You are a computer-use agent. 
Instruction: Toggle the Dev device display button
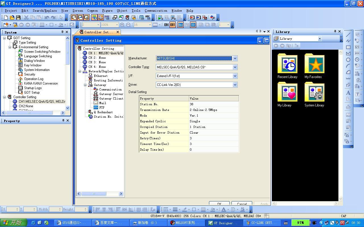click(180, 25)
